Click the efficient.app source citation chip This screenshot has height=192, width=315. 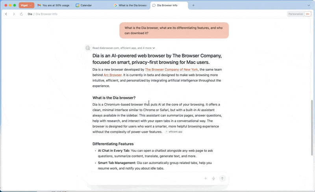(174, 132)
